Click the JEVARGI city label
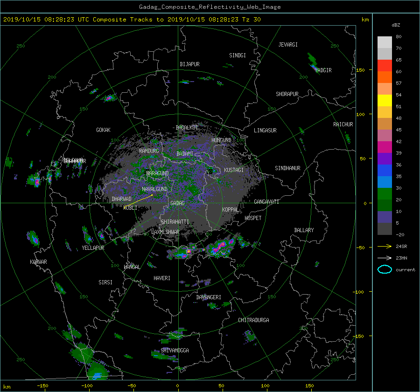The image size is (420, 392). [x=288, y=45]
